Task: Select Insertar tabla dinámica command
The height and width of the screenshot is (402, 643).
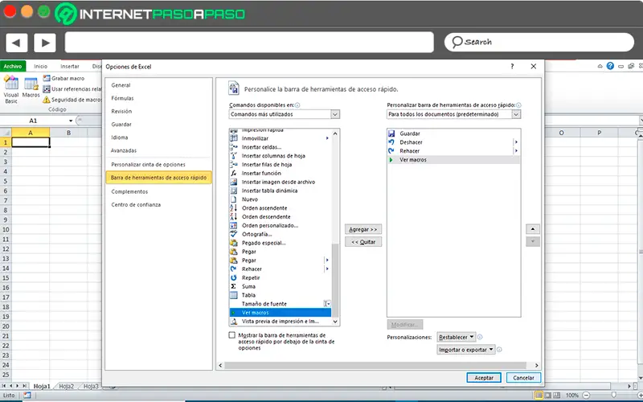Action: tap(280, 191)
